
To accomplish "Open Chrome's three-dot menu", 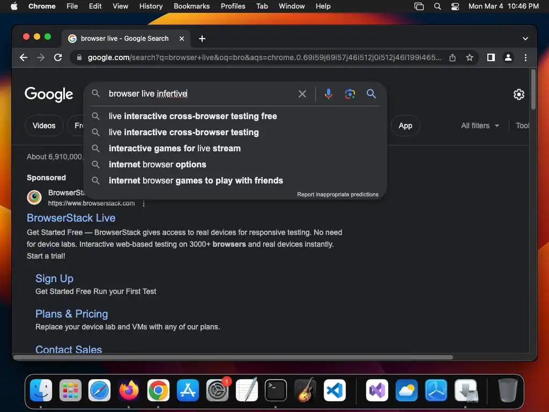I will [x=525, y=57].
